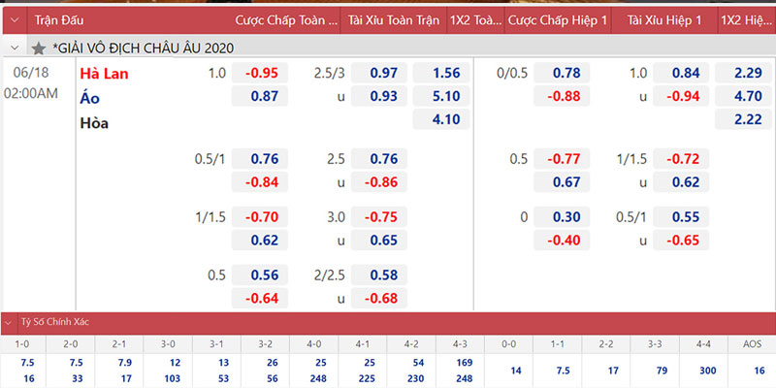Choose the 1.56 full-match 1X2 odds
Screen dimensions: 776x388
(x=442, y=73)
